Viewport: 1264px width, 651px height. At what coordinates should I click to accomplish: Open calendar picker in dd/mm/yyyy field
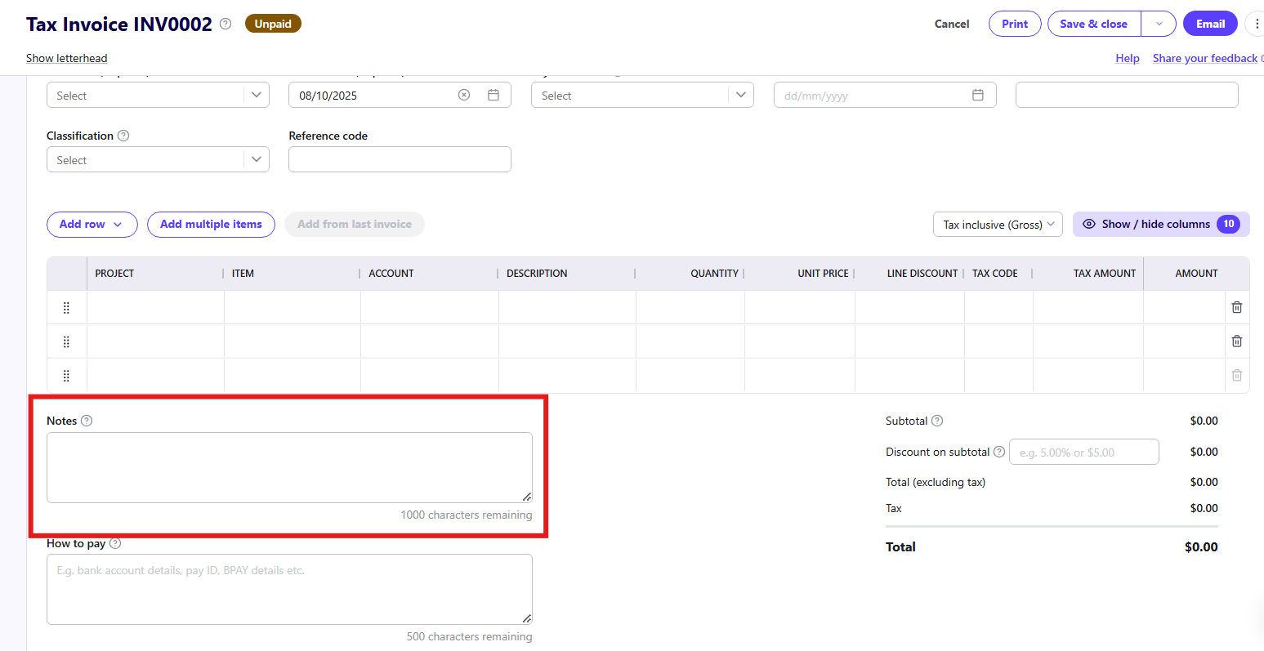click(x=978, y=95)
